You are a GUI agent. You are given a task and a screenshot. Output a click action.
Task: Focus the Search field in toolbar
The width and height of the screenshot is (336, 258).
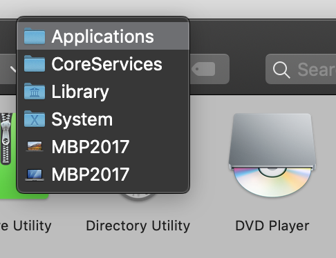coord(301,69)
